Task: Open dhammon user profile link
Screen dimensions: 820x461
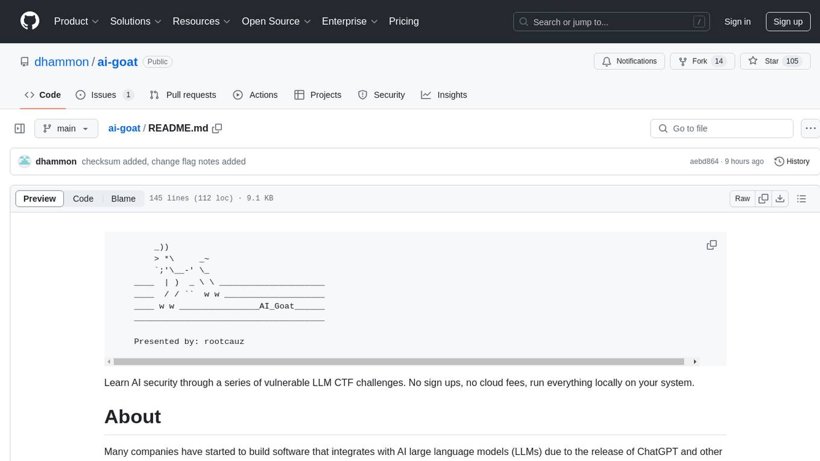Action: [x=61, y=62]
